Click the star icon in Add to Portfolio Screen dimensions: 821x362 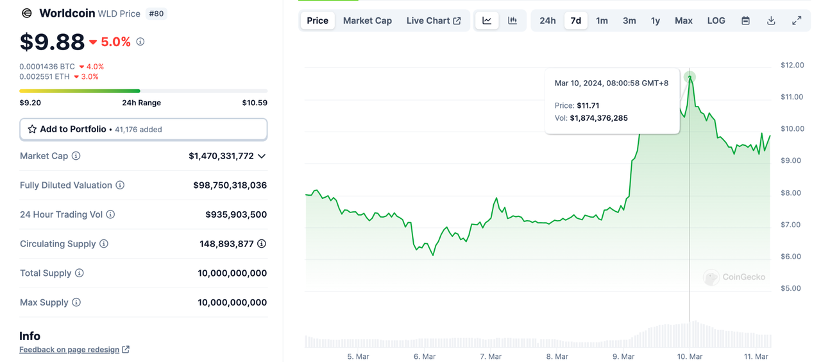click(32, 130)
